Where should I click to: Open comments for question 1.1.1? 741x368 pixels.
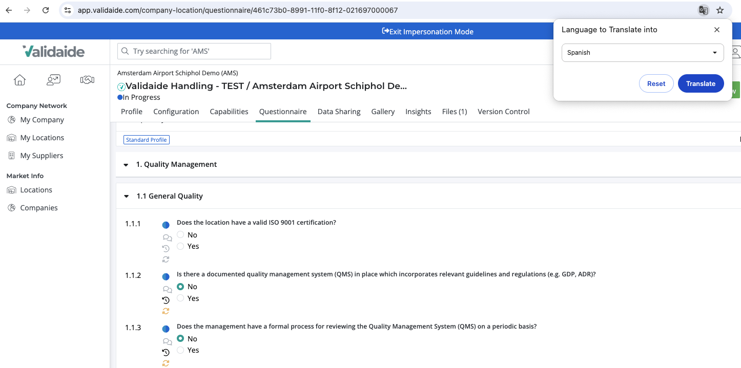167,238
